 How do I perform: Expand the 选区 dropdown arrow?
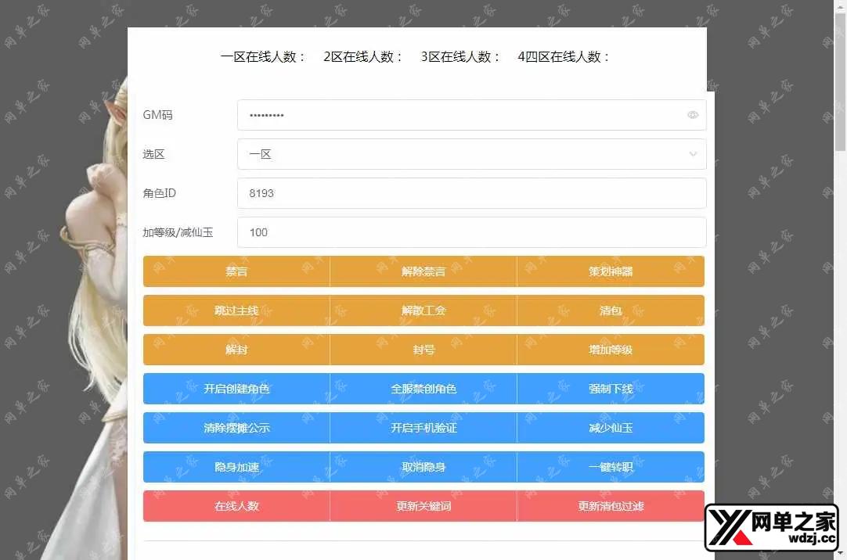693,154
